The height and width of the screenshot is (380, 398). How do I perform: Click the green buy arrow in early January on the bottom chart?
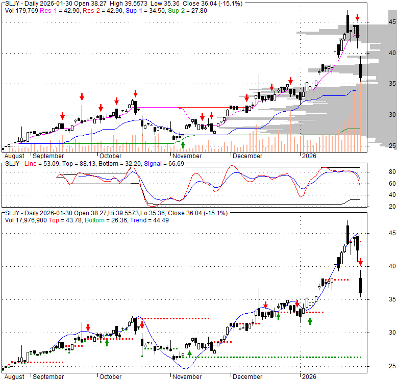pos(310,321)
